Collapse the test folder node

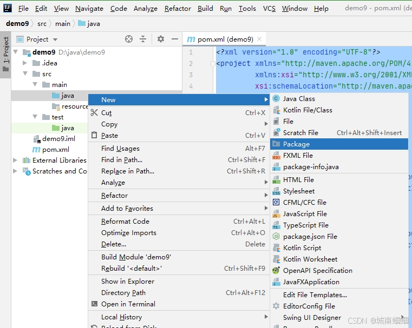point(35,117)
